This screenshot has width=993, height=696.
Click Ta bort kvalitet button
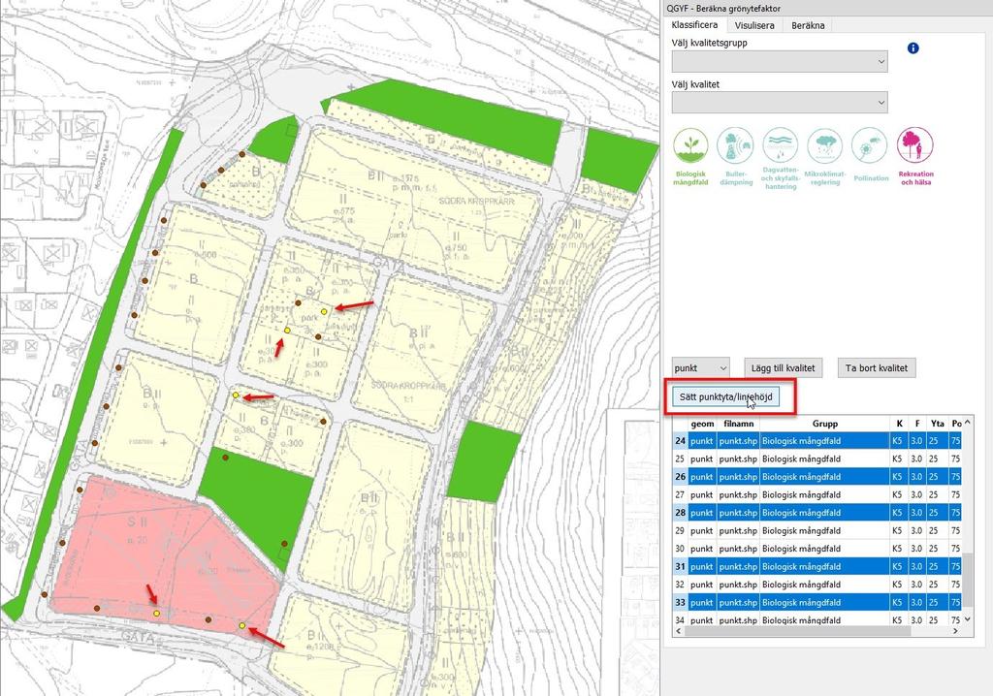[877, 368]
